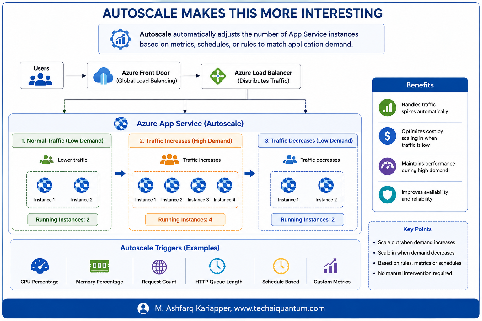Select Instance 4 icon in High Demand
482x321 pixels.
(225, 185)
